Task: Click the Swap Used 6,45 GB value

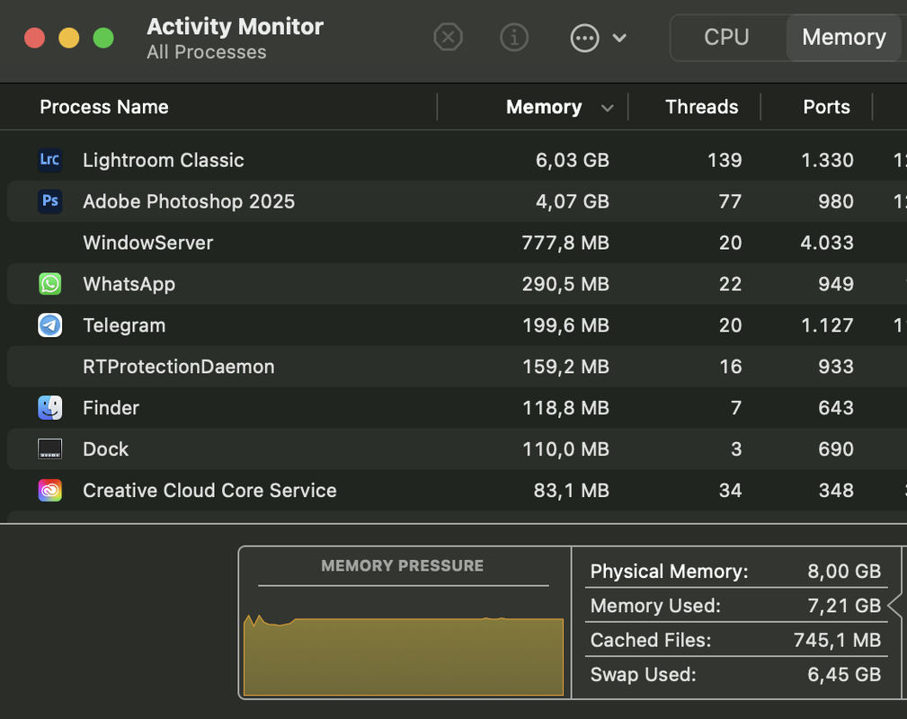Action: coord(844,674)
